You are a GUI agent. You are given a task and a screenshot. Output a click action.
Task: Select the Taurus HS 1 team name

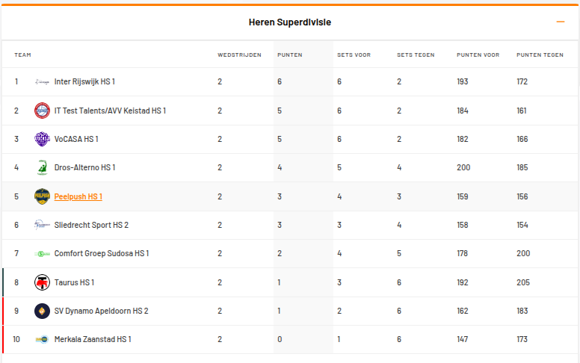click(74, 282)
